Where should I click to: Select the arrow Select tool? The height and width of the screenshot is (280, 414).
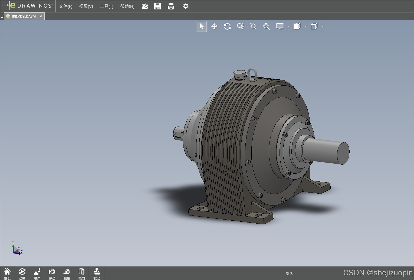[x=201, y=26]
